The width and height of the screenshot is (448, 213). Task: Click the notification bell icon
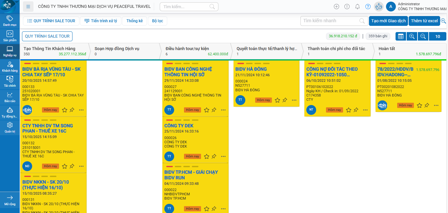(x=357, y=7)
